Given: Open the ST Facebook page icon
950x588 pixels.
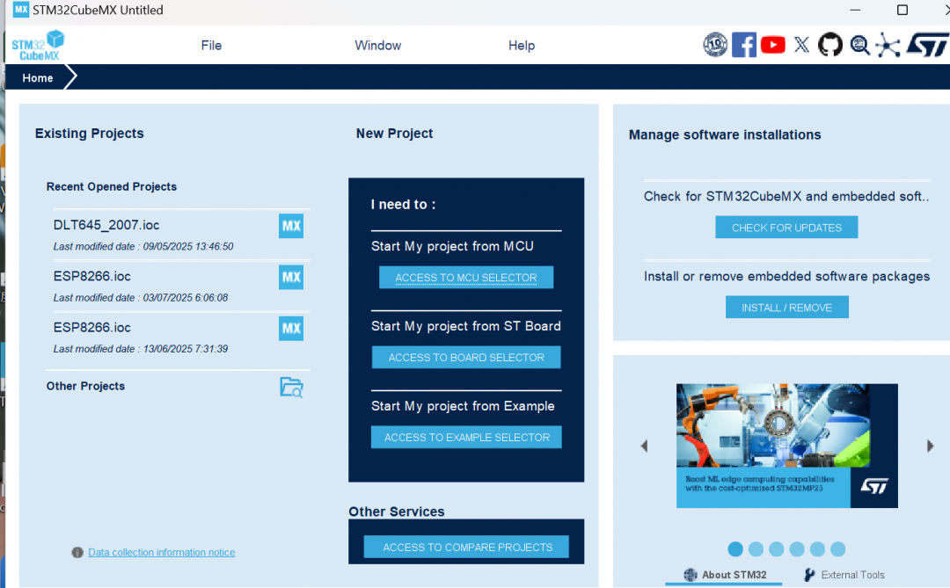Looking at the screenshot, I should (743, 45).
